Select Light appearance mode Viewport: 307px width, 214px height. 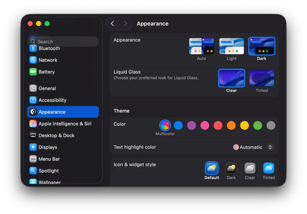click(231, 46)
